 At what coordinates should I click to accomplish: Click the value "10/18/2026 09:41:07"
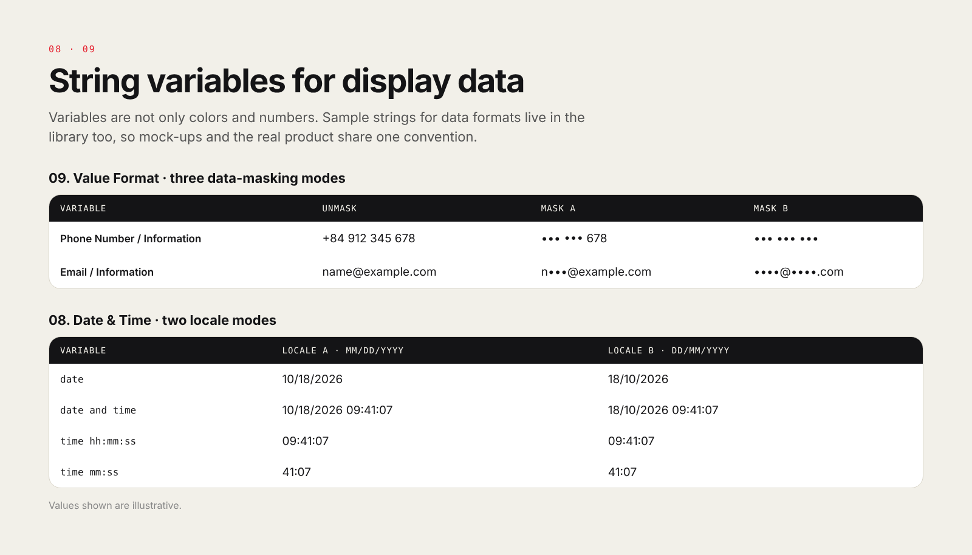[337, 410]
